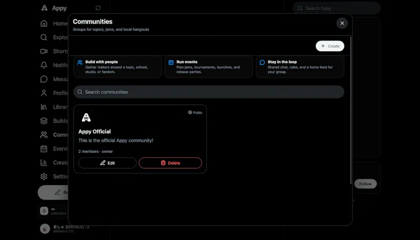Click the Appy Official community title
Image resolution: width=420 pixels, height=240 pixels.
[x=94, y=132]
